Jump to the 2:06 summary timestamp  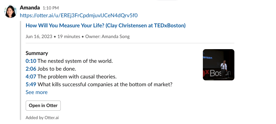(31, 69)
